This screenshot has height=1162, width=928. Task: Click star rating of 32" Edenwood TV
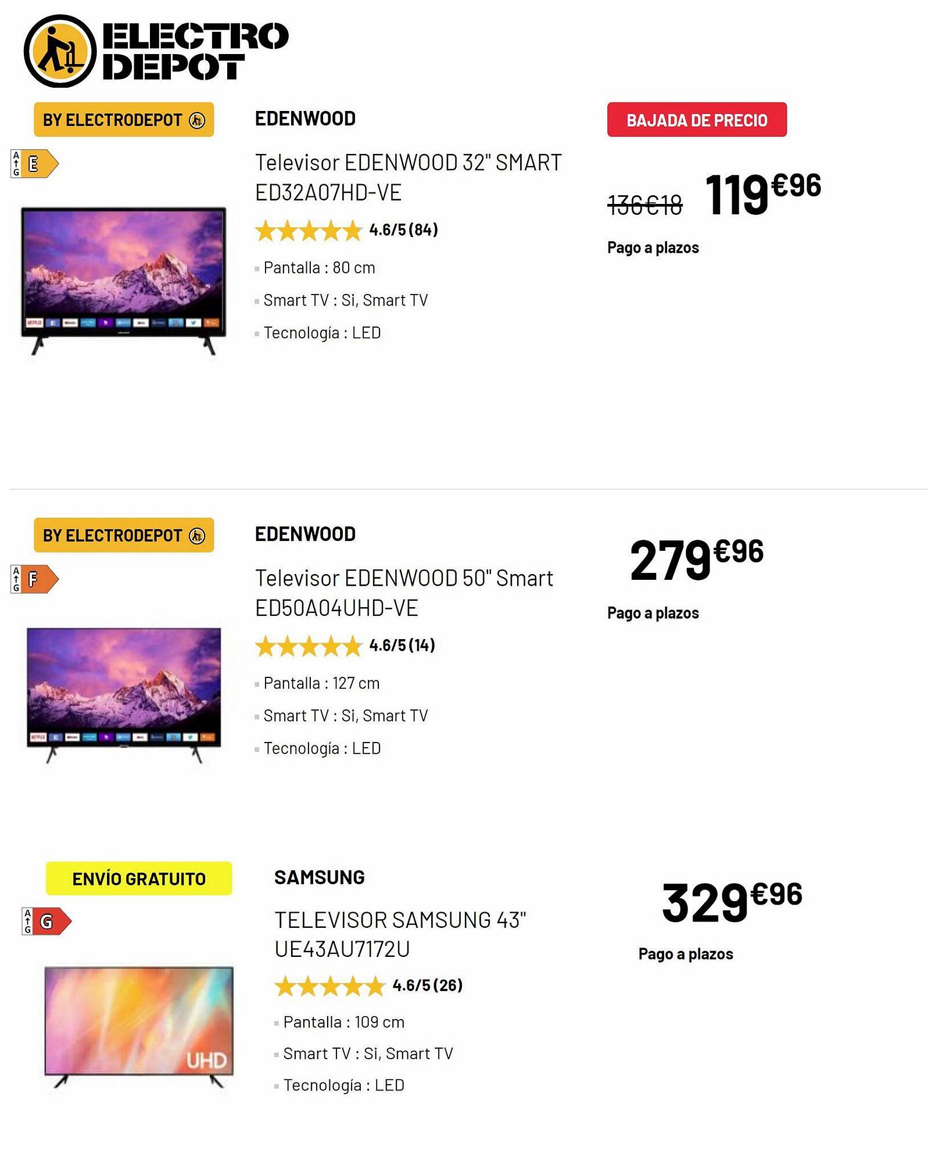[x=309, y=231]
